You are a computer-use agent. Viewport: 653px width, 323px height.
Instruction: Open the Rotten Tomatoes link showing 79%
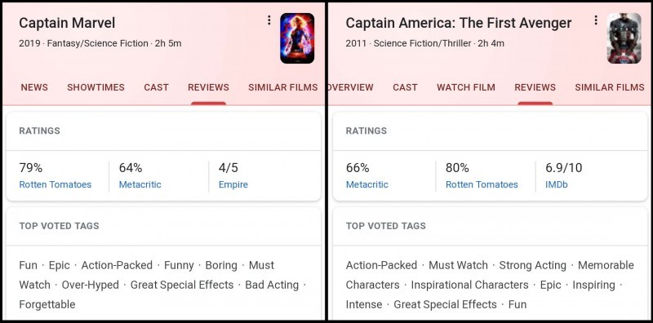point(55,185)
